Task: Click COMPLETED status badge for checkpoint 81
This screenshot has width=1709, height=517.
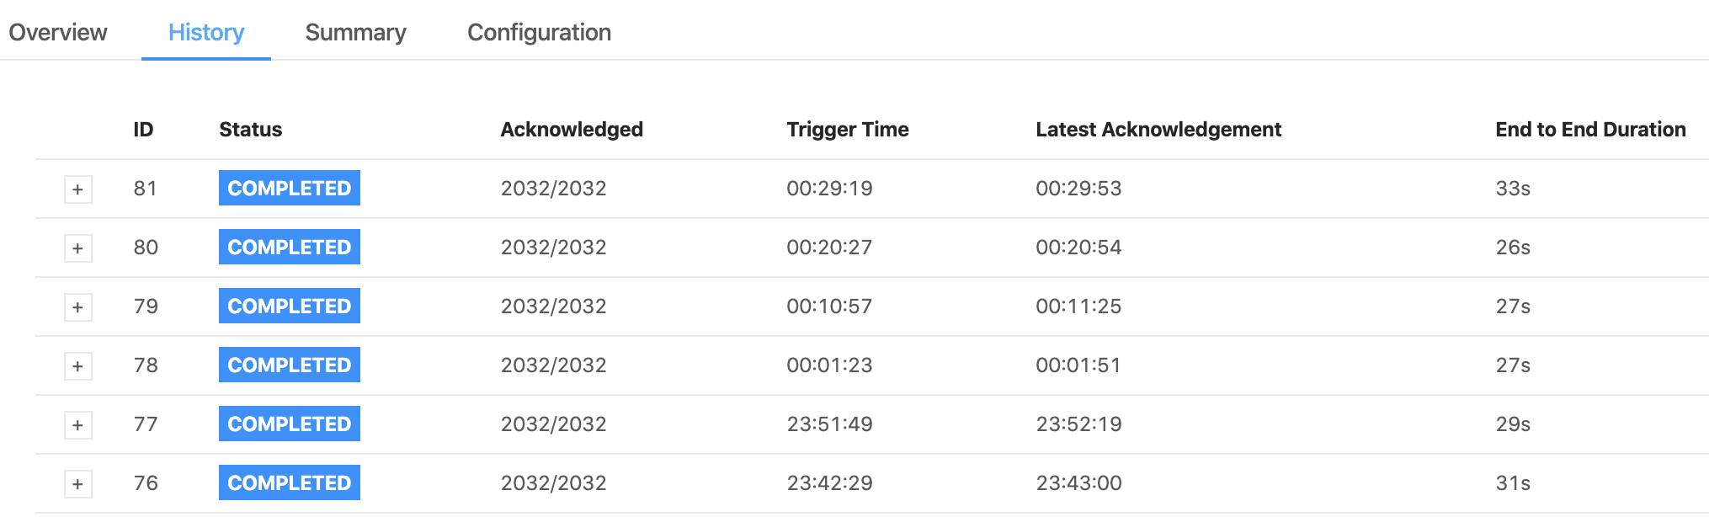Action: [x=289, y=188]
